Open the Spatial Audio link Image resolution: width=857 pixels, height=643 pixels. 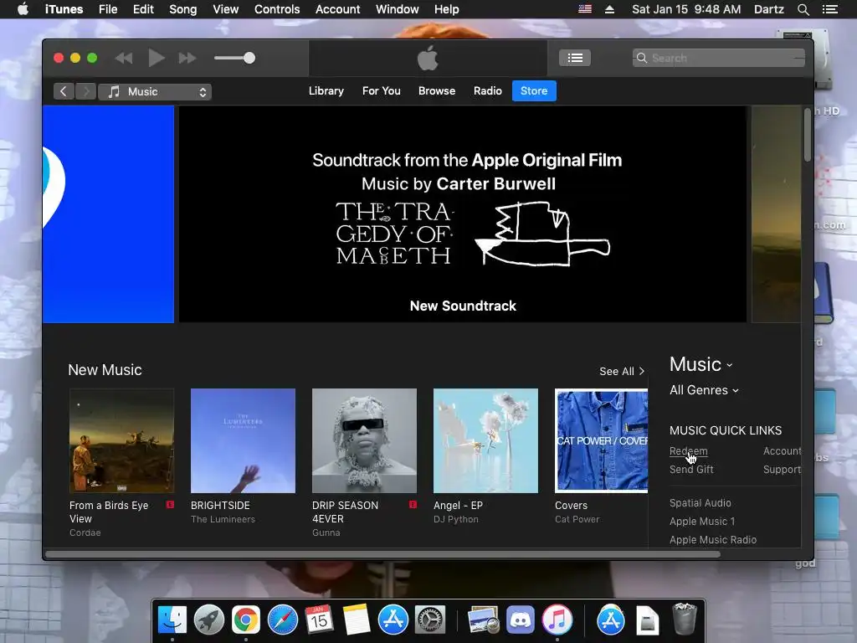[x=700, y=503]
